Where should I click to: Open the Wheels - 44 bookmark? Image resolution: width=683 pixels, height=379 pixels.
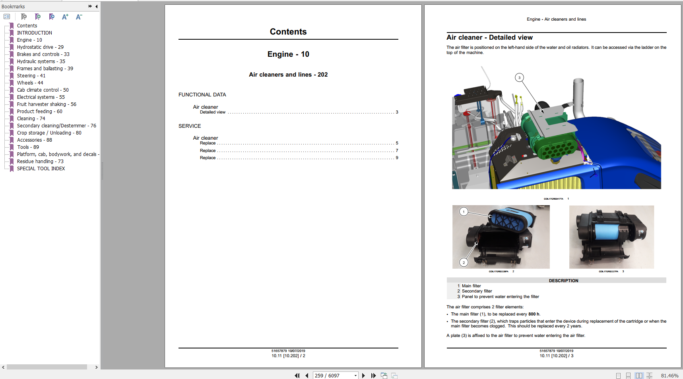click(x=30, y=83)
